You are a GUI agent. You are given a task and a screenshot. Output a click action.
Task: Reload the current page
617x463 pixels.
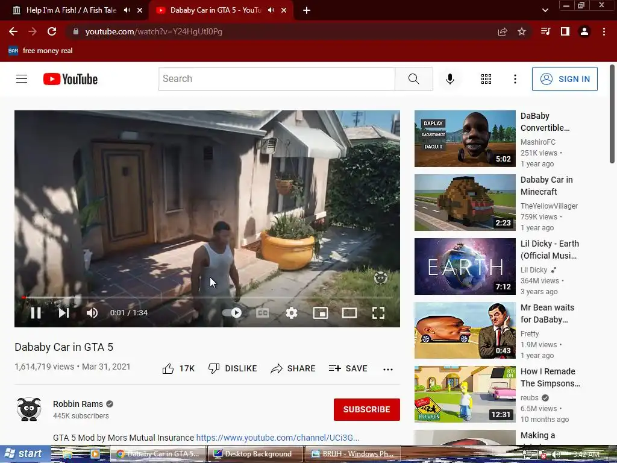coord(52,31)
